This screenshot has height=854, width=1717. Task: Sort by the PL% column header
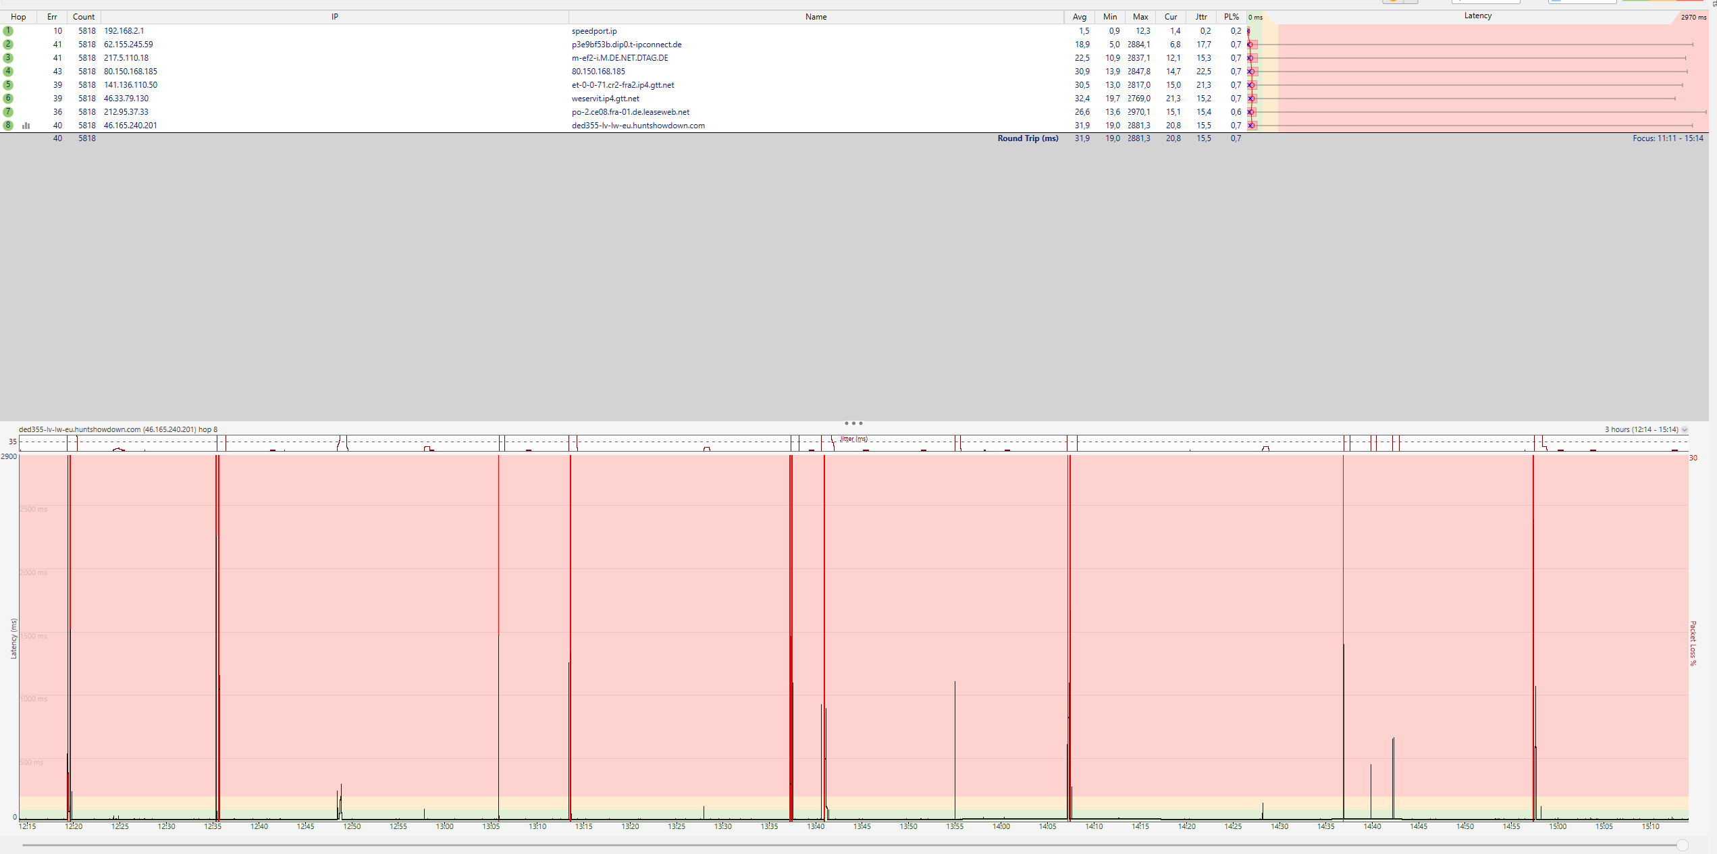[1231, 17]
